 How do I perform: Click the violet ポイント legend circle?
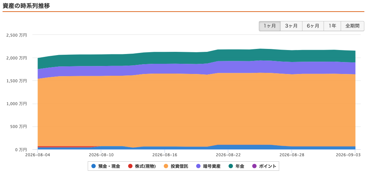(254, 166)
